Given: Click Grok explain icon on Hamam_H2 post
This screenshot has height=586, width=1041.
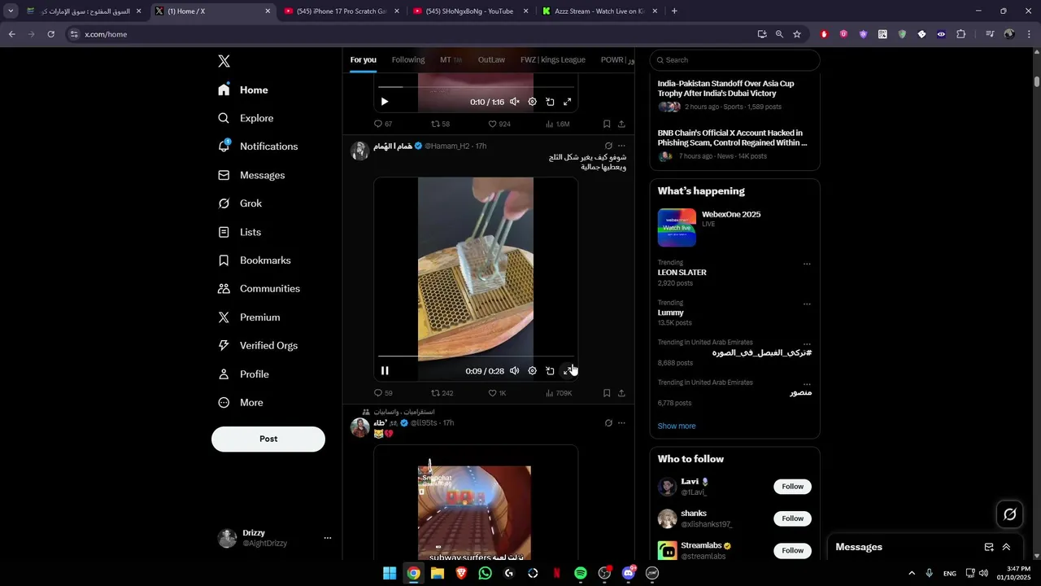Looking at the screenshot, I should tap(608, 146).
